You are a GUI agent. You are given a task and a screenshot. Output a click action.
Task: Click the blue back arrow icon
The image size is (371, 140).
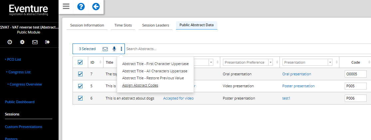[96, 7]
